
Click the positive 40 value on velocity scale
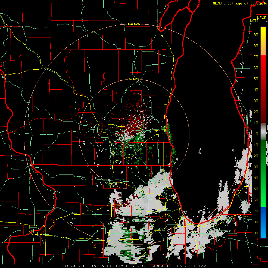pyautogui.click(x=256, y=90)
